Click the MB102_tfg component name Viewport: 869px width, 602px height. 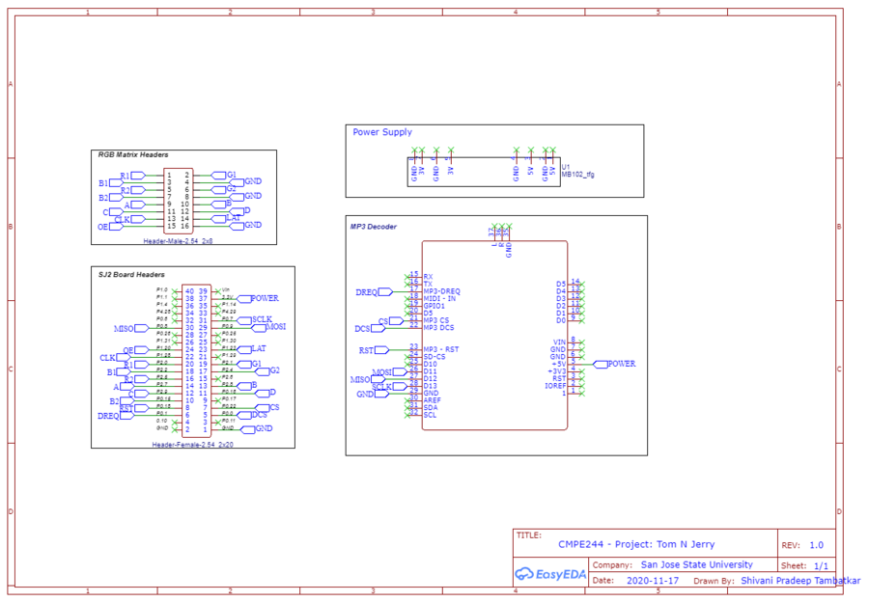pyautogui.click(x=577, y=175)
